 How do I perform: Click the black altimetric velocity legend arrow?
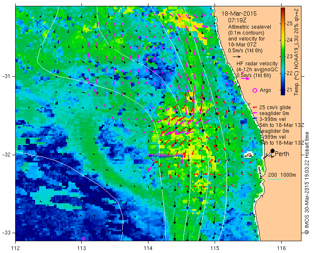point(237,57)
